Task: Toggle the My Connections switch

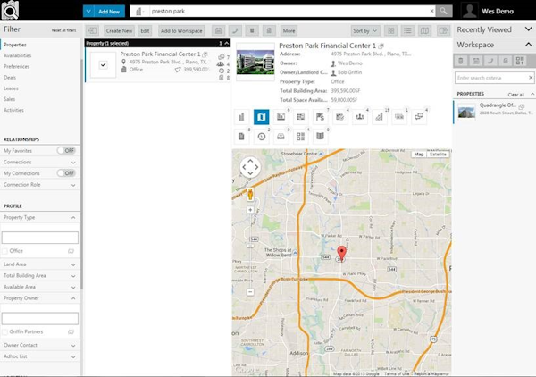Action: coord(67,172)
